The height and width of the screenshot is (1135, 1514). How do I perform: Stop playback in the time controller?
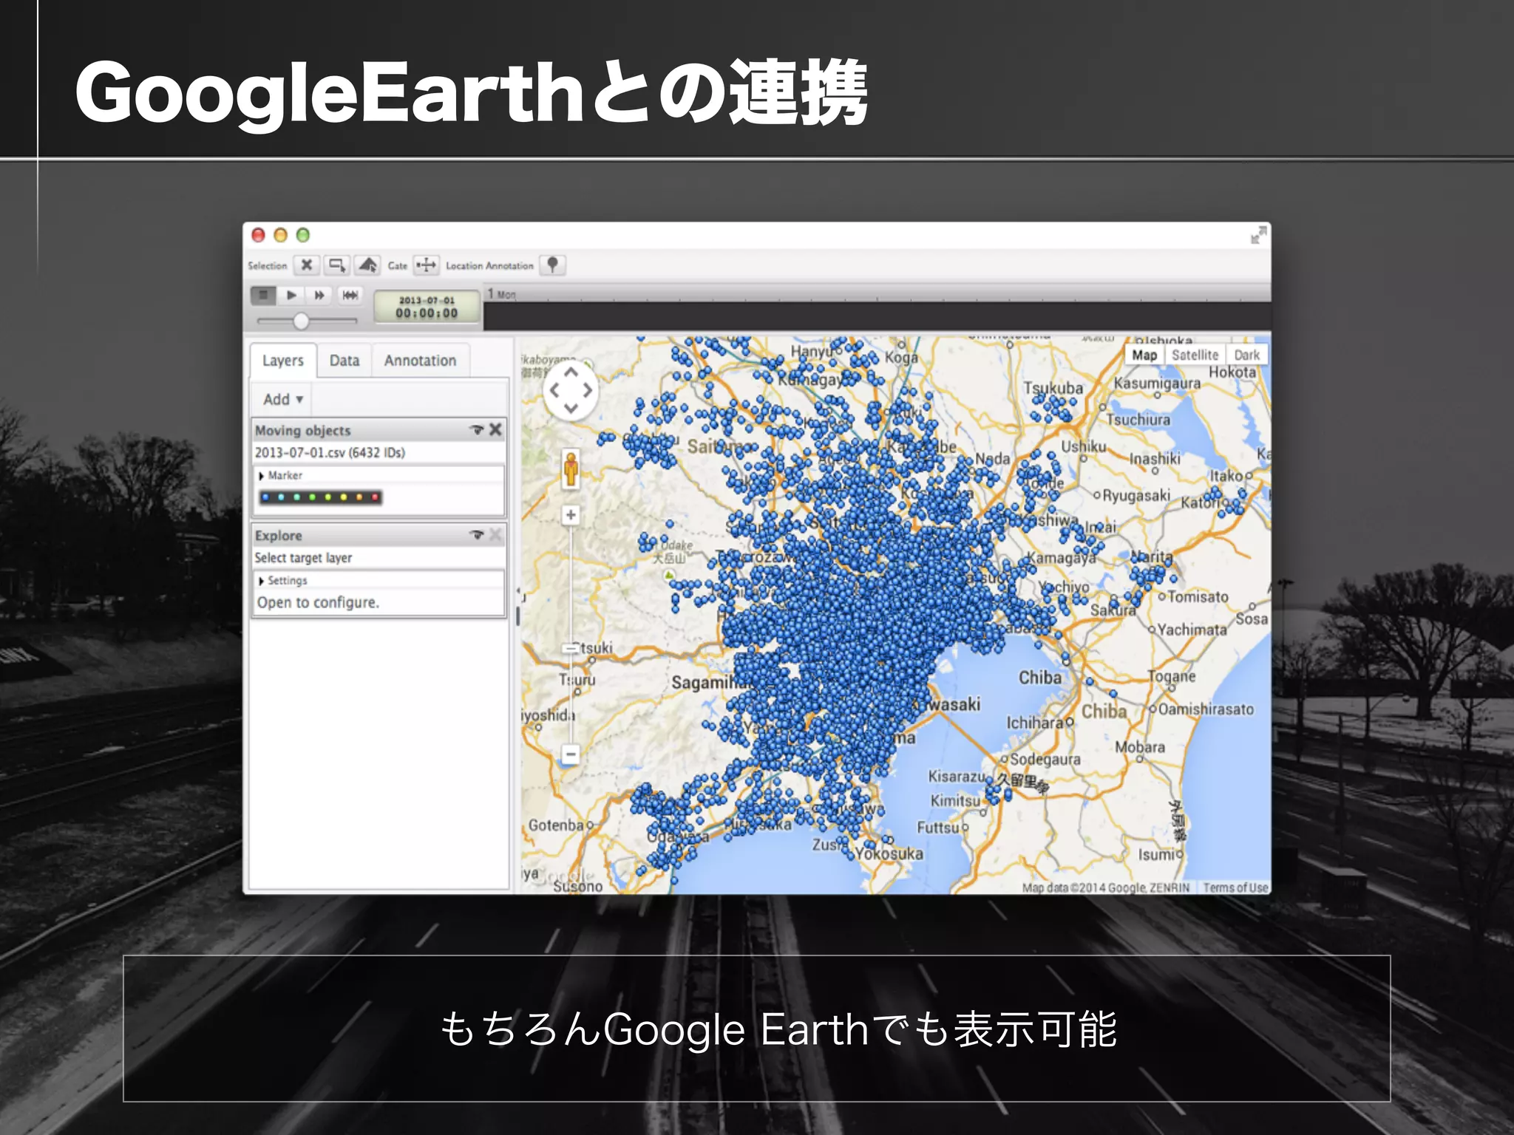click(263, 295)
